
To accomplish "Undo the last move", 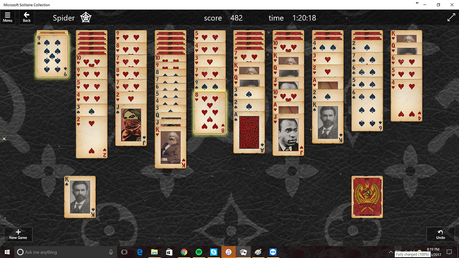I will click(x=440, y=234).
